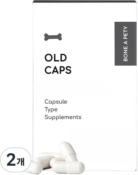
Task: Click the white product box image
Action: click(84, 86)
